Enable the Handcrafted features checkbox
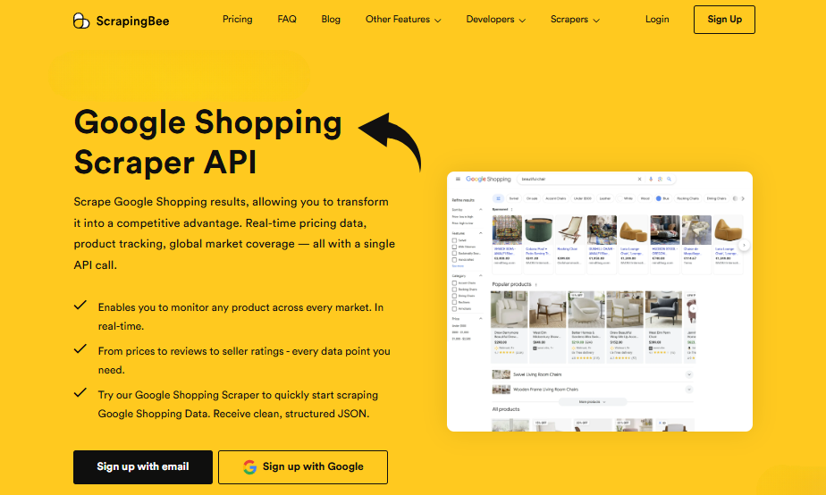Image resolution: width=826 pixels, height=495 pixels. [455, 259]
